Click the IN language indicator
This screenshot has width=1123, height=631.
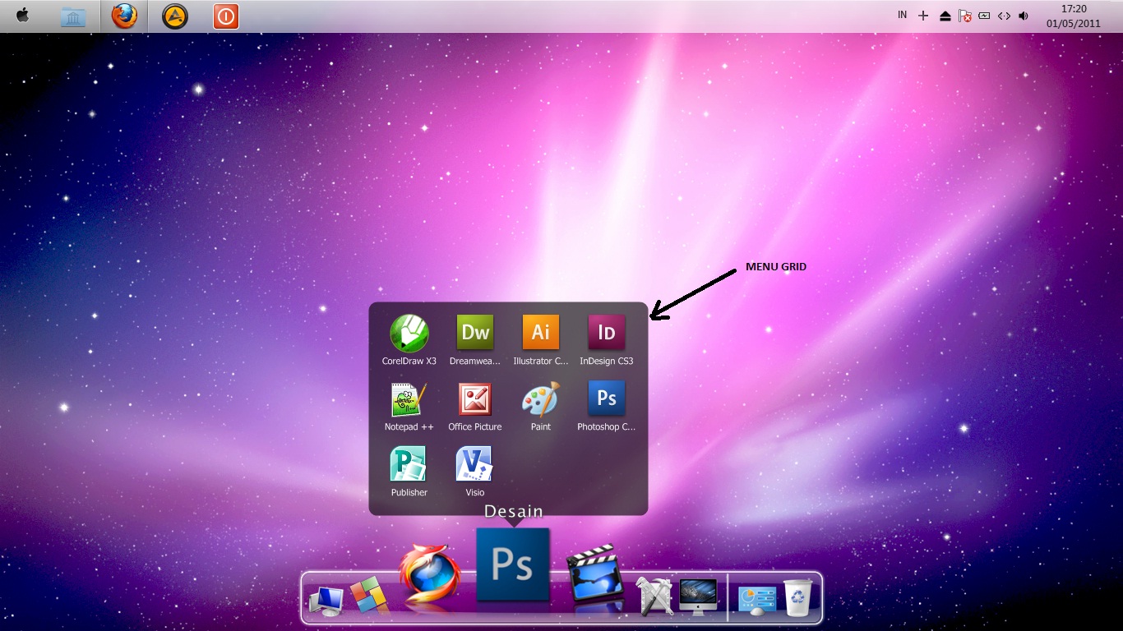pos(903,15)
